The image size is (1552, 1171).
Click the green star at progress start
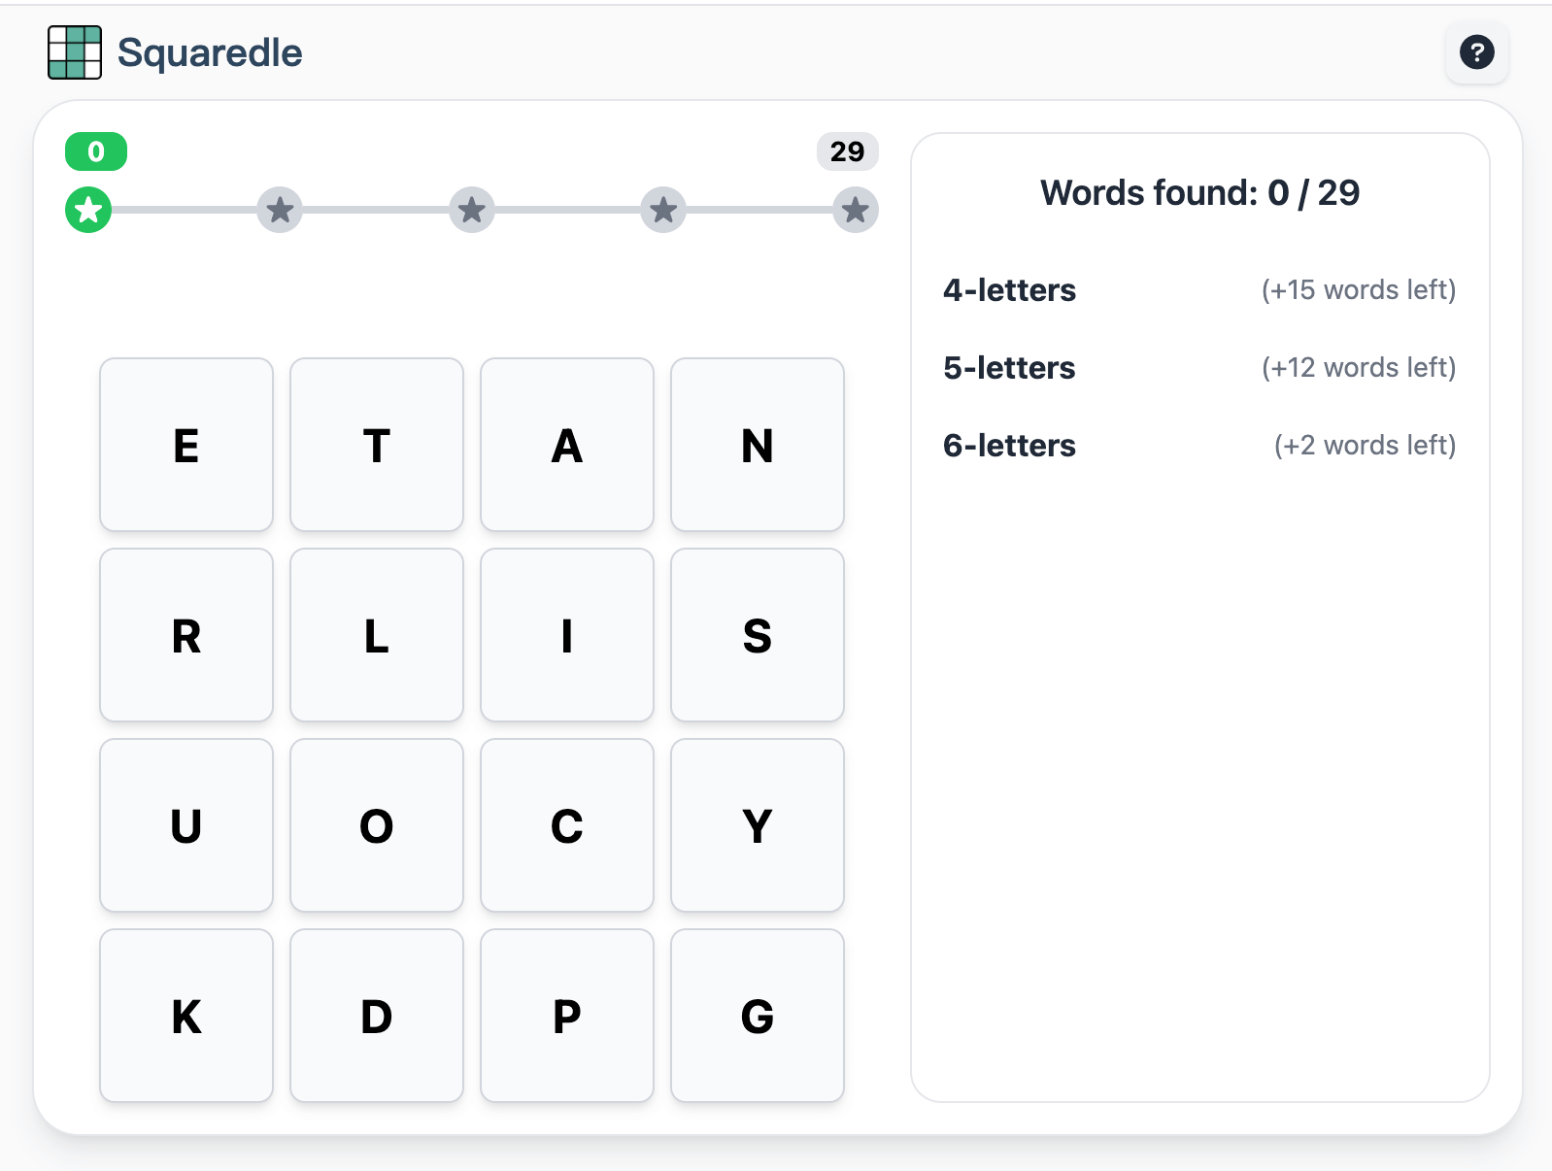[x=87, y=209]
